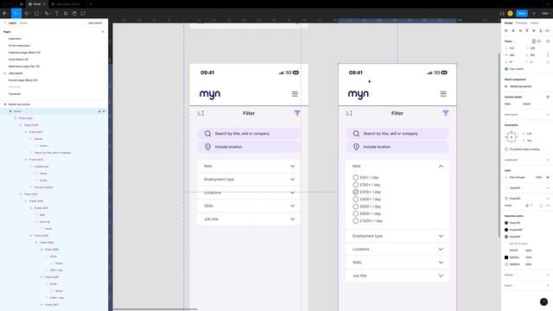Screen dimensions: 553x311
Task: Click the blue Share button
Action: 522,14
